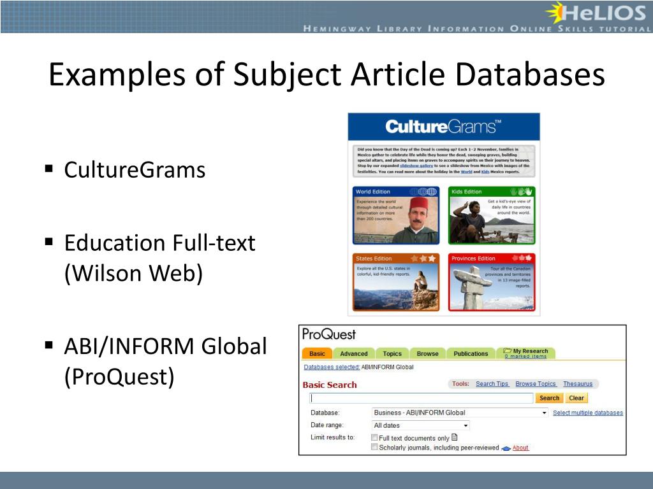
Task: Click the Databases selected link
Action: (332, 367)
